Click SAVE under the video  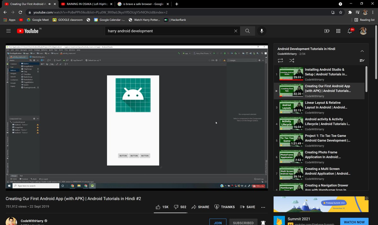pos(247,207)
